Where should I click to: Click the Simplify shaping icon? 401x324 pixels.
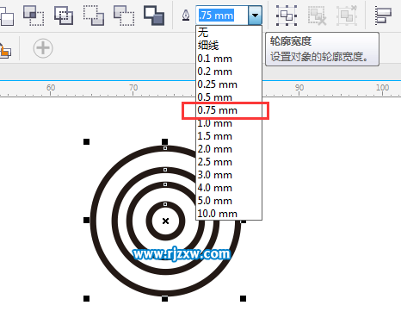[x=94, y=16]
